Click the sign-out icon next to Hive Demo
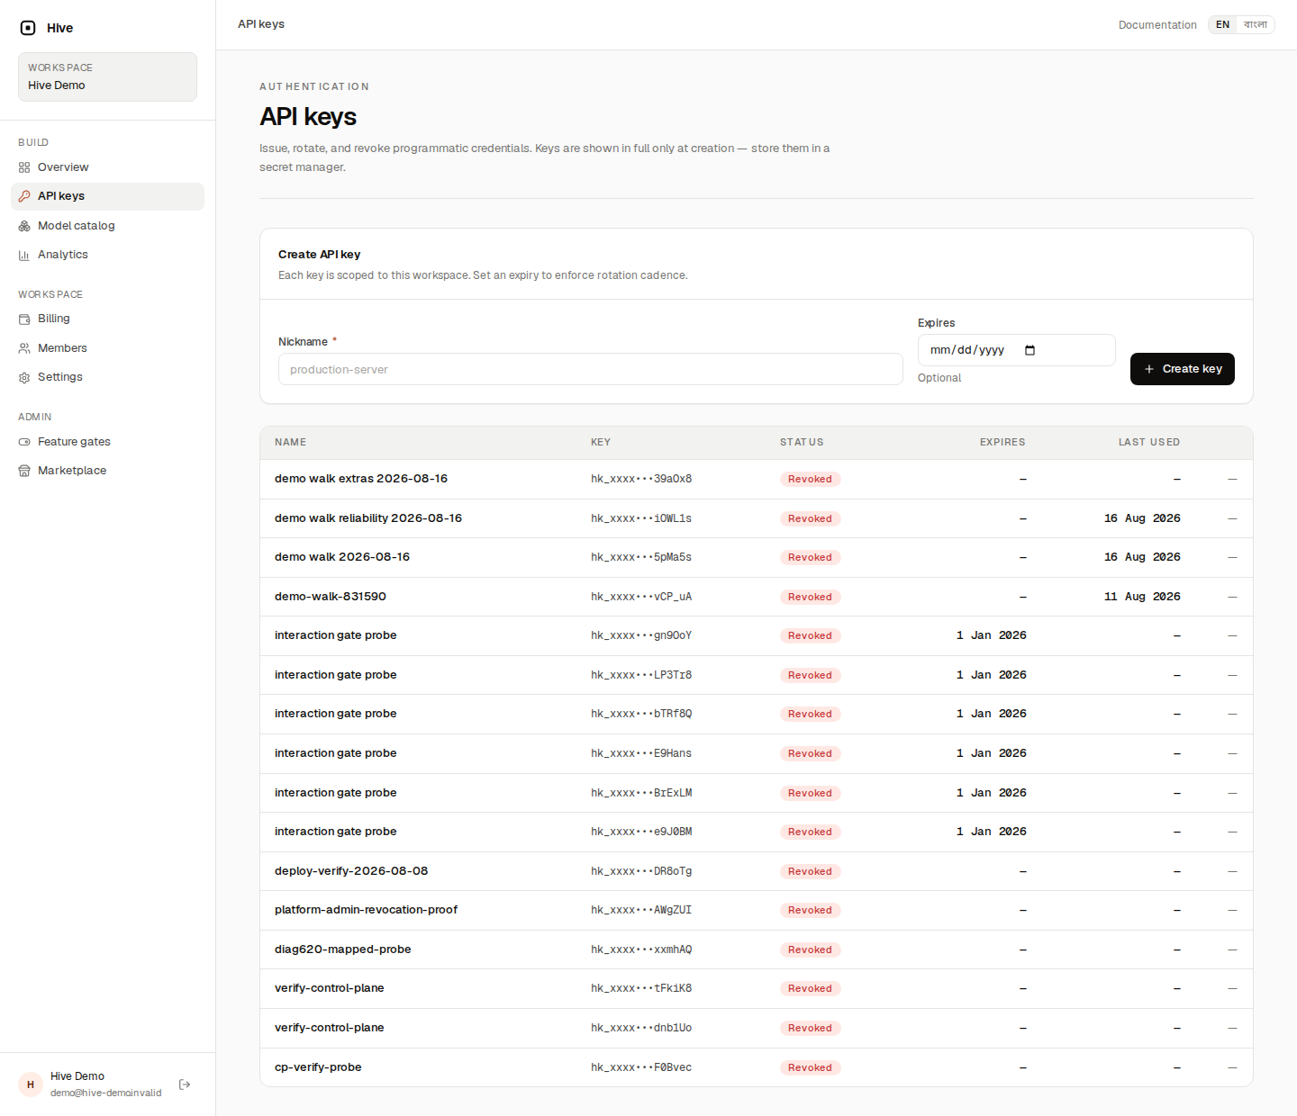Viewport: 1297px width, 1116px height. 185,1084
